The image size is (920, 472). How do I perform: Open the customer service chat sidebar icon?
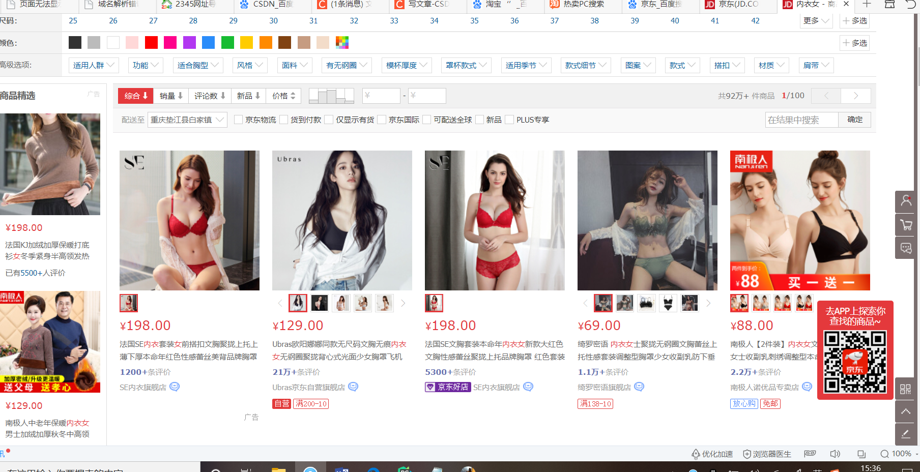(x=906, y=248)
